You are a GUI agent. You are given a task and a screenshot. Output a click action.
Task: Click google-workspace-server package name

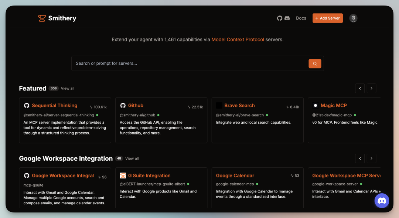click(335, 184)
